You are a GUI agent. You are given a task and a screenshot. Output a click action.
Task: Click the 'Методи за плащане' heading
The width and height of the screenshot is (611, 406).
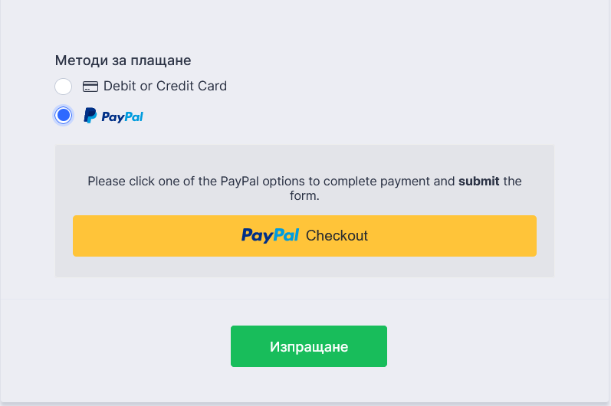coord(123,60)
